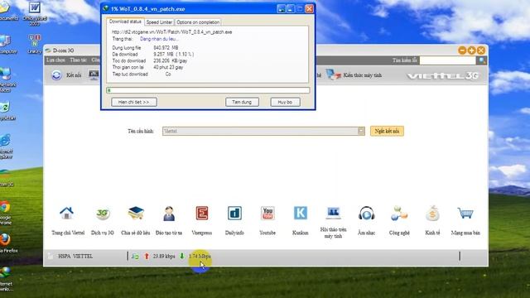530x298 pixels.
Task: Open Mạng mua bán shopping cart icon
Action: click(465, 214)
